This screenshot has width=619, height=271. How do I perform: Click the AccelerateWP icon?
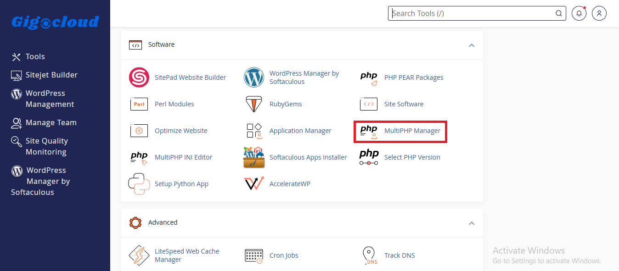(x=254, y=183)
